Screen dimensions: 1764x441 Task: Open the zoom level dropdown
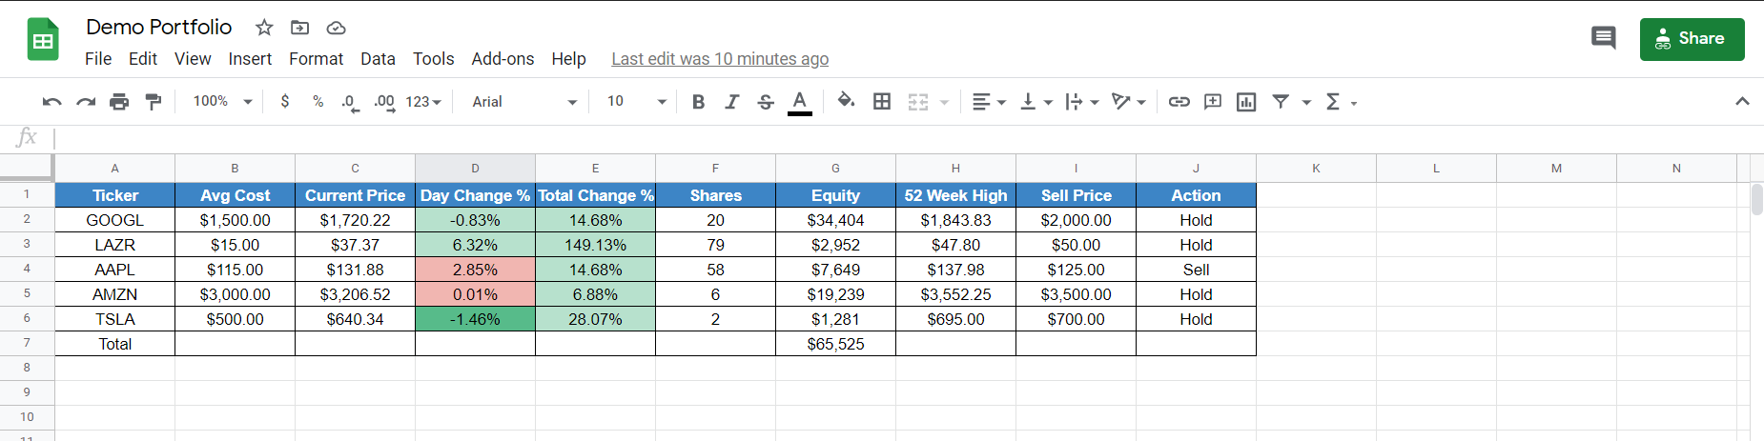(x=222, y=101)
